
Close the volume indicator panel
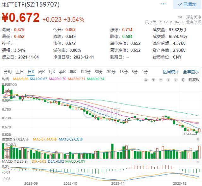[198, 139]
